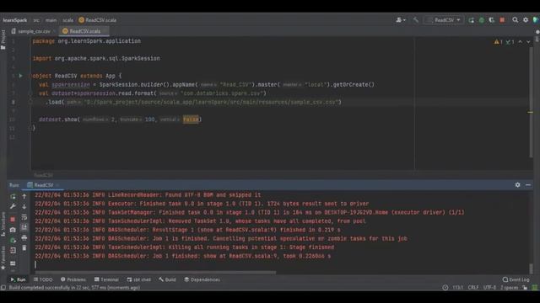Click the cursor position indicator in status bar
540x303 pixels.
[457, 288]
